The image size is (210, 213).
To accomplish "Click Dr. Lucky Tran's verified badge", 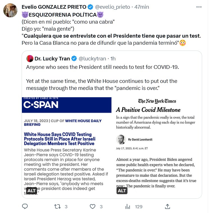I will pos(74,59).
